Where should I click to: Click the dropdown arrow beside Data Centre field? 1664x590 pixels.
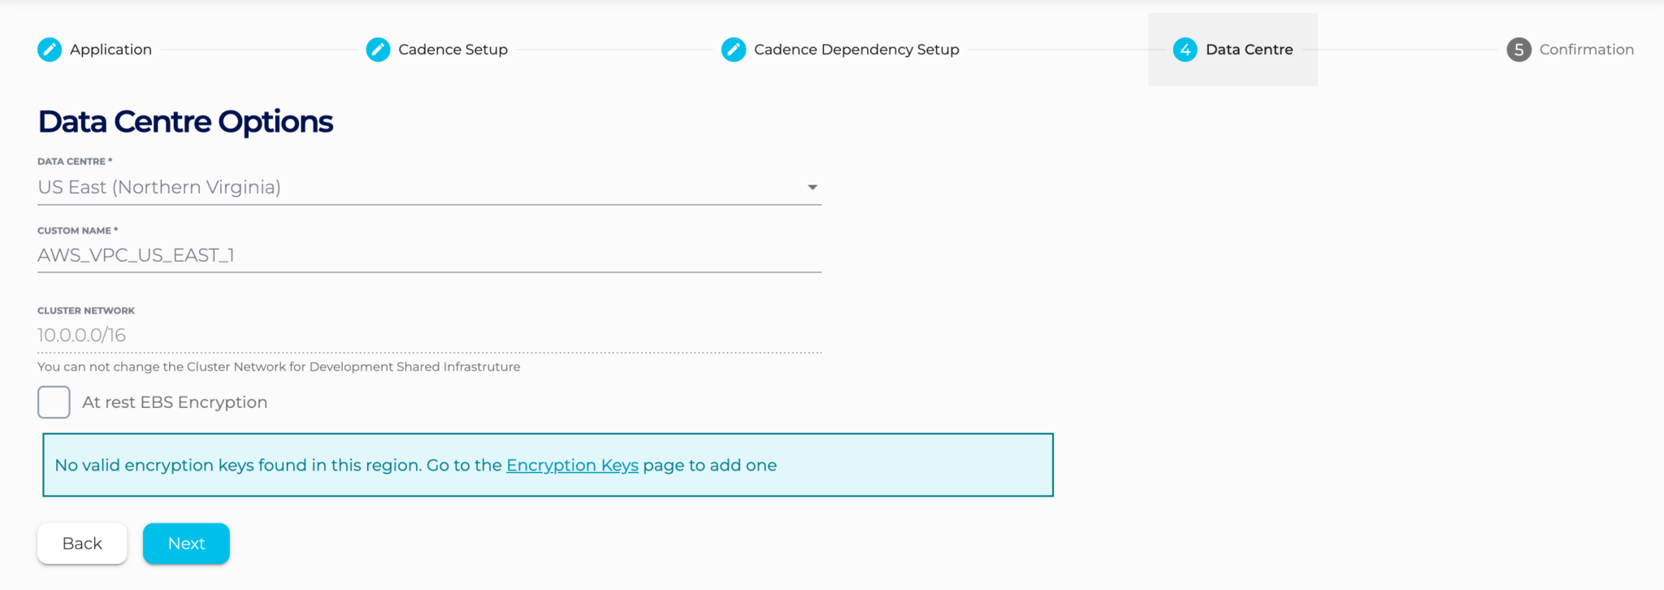tap(812, 187)
